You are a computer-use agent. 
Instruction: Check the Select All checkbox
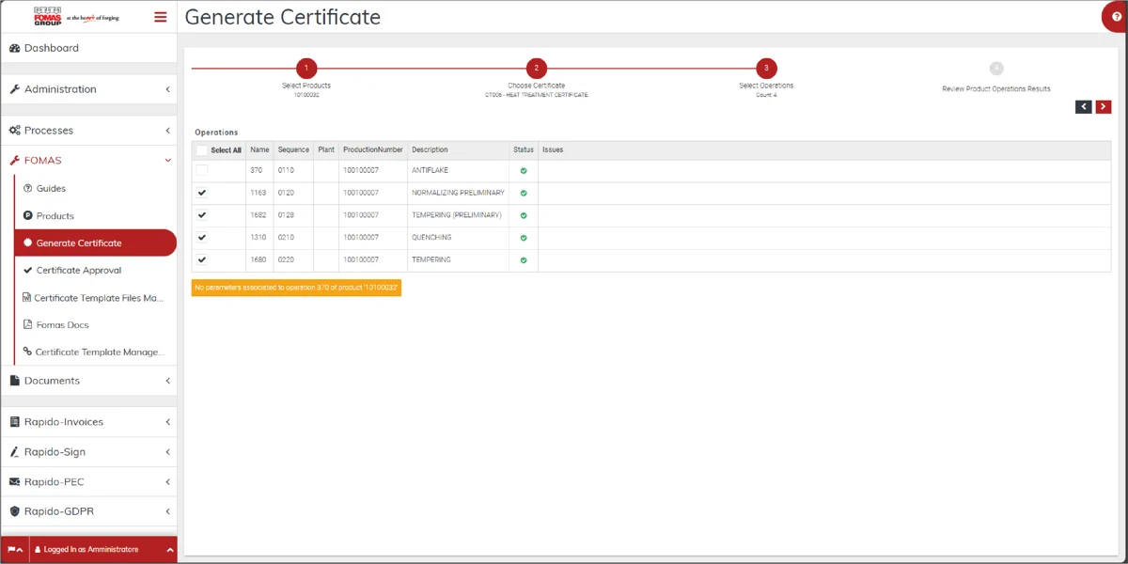202,150
